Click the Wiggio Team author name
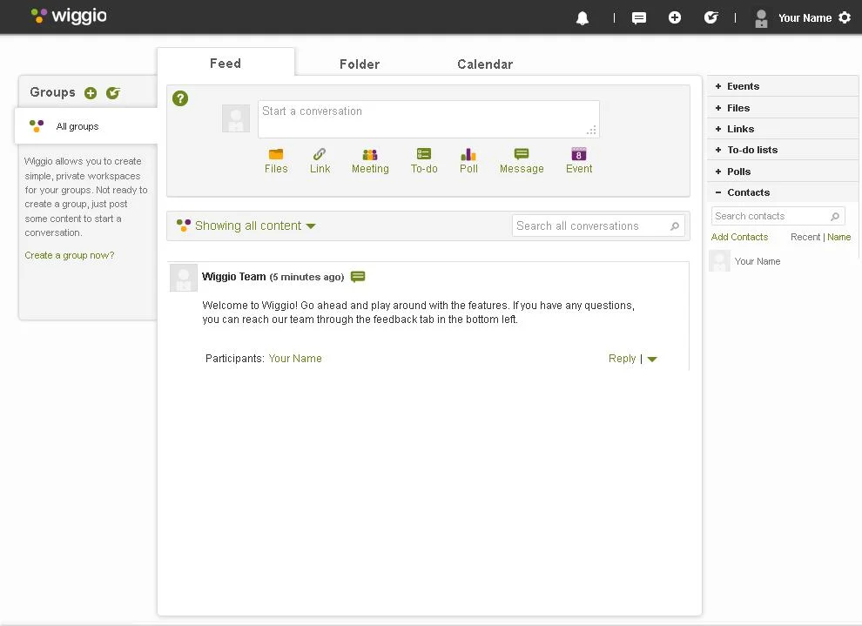Viewport: 862px width, 626px height. (233, 277)
